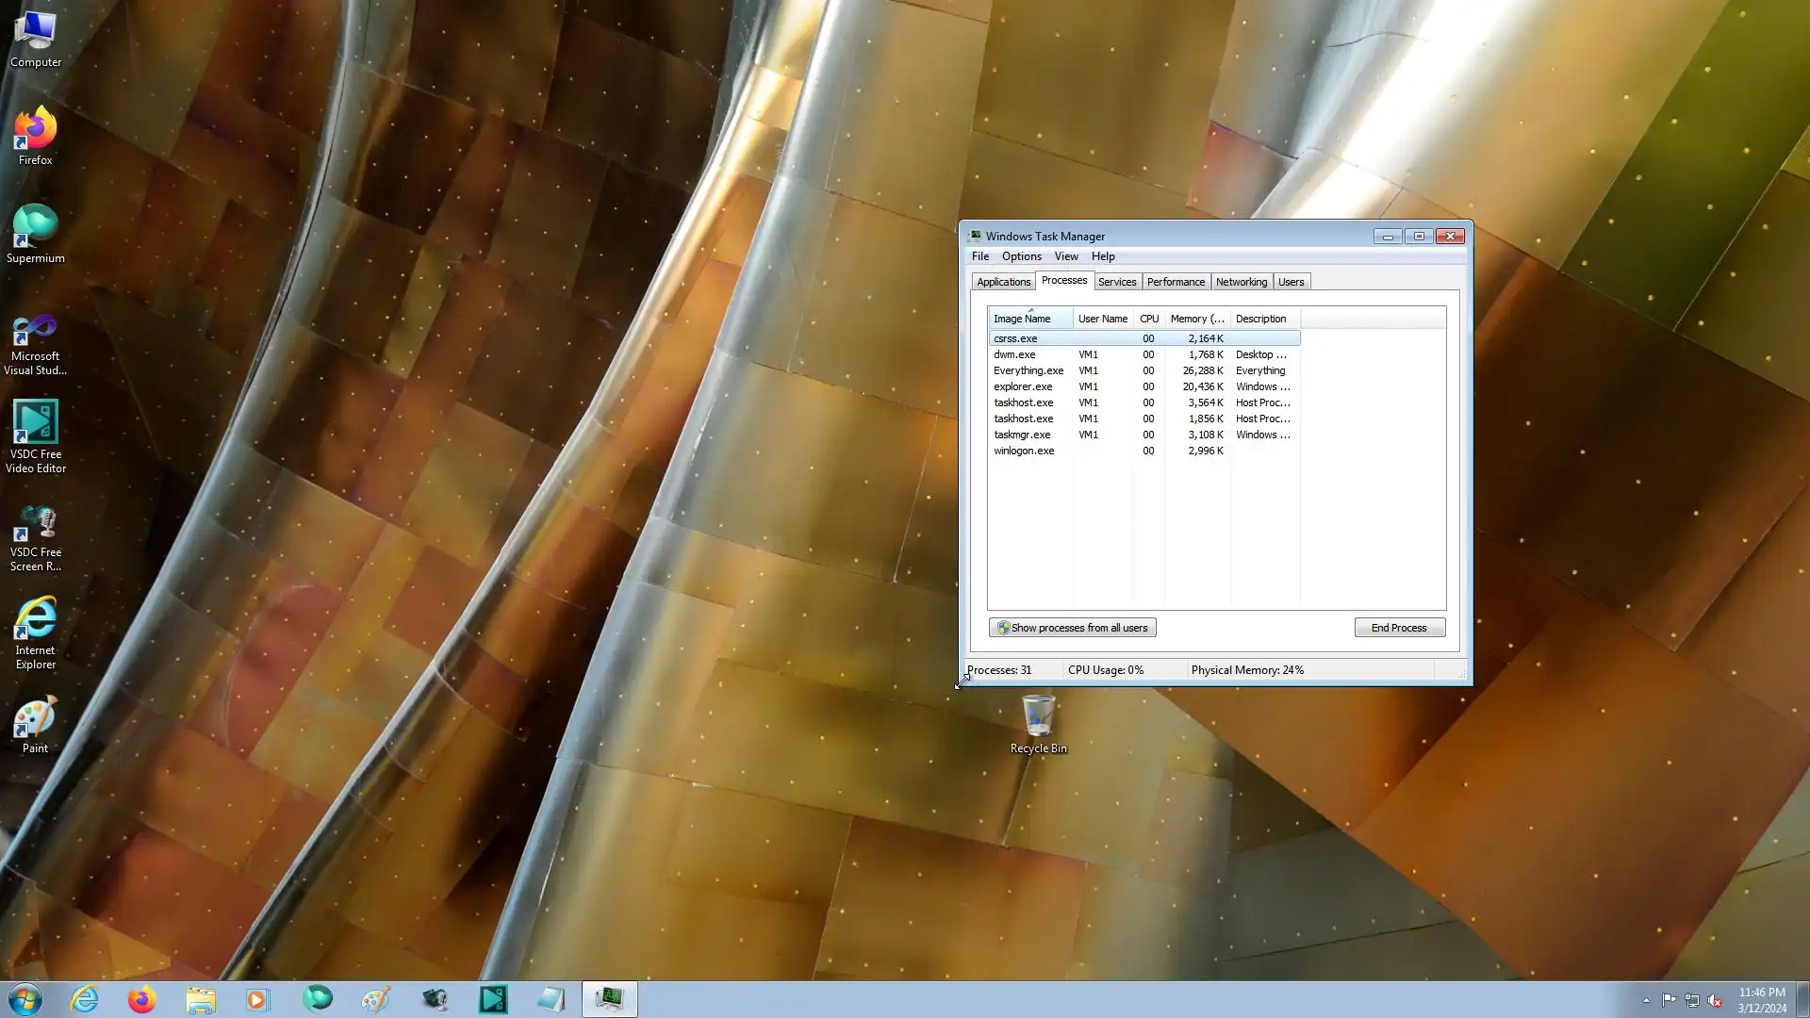Open Windows Explorer from the taskbar
The width and height of the screenshot is (1810, 1018).
point(200,999)
